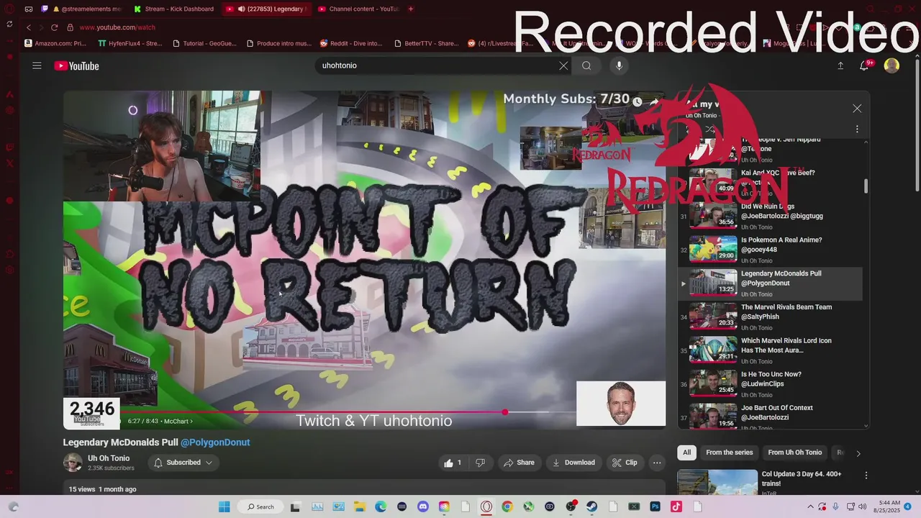Click the Share button
This screenshot has width=921, height=518.
(x=519, y=463)
